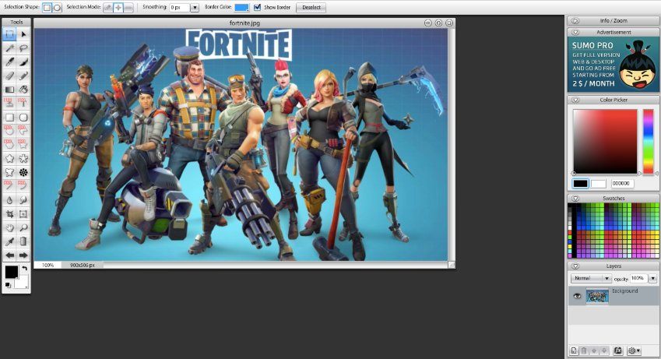661x359 pixels.
Task: Click the swap foreground/background colors arrow
Action: tap(24, 269)
